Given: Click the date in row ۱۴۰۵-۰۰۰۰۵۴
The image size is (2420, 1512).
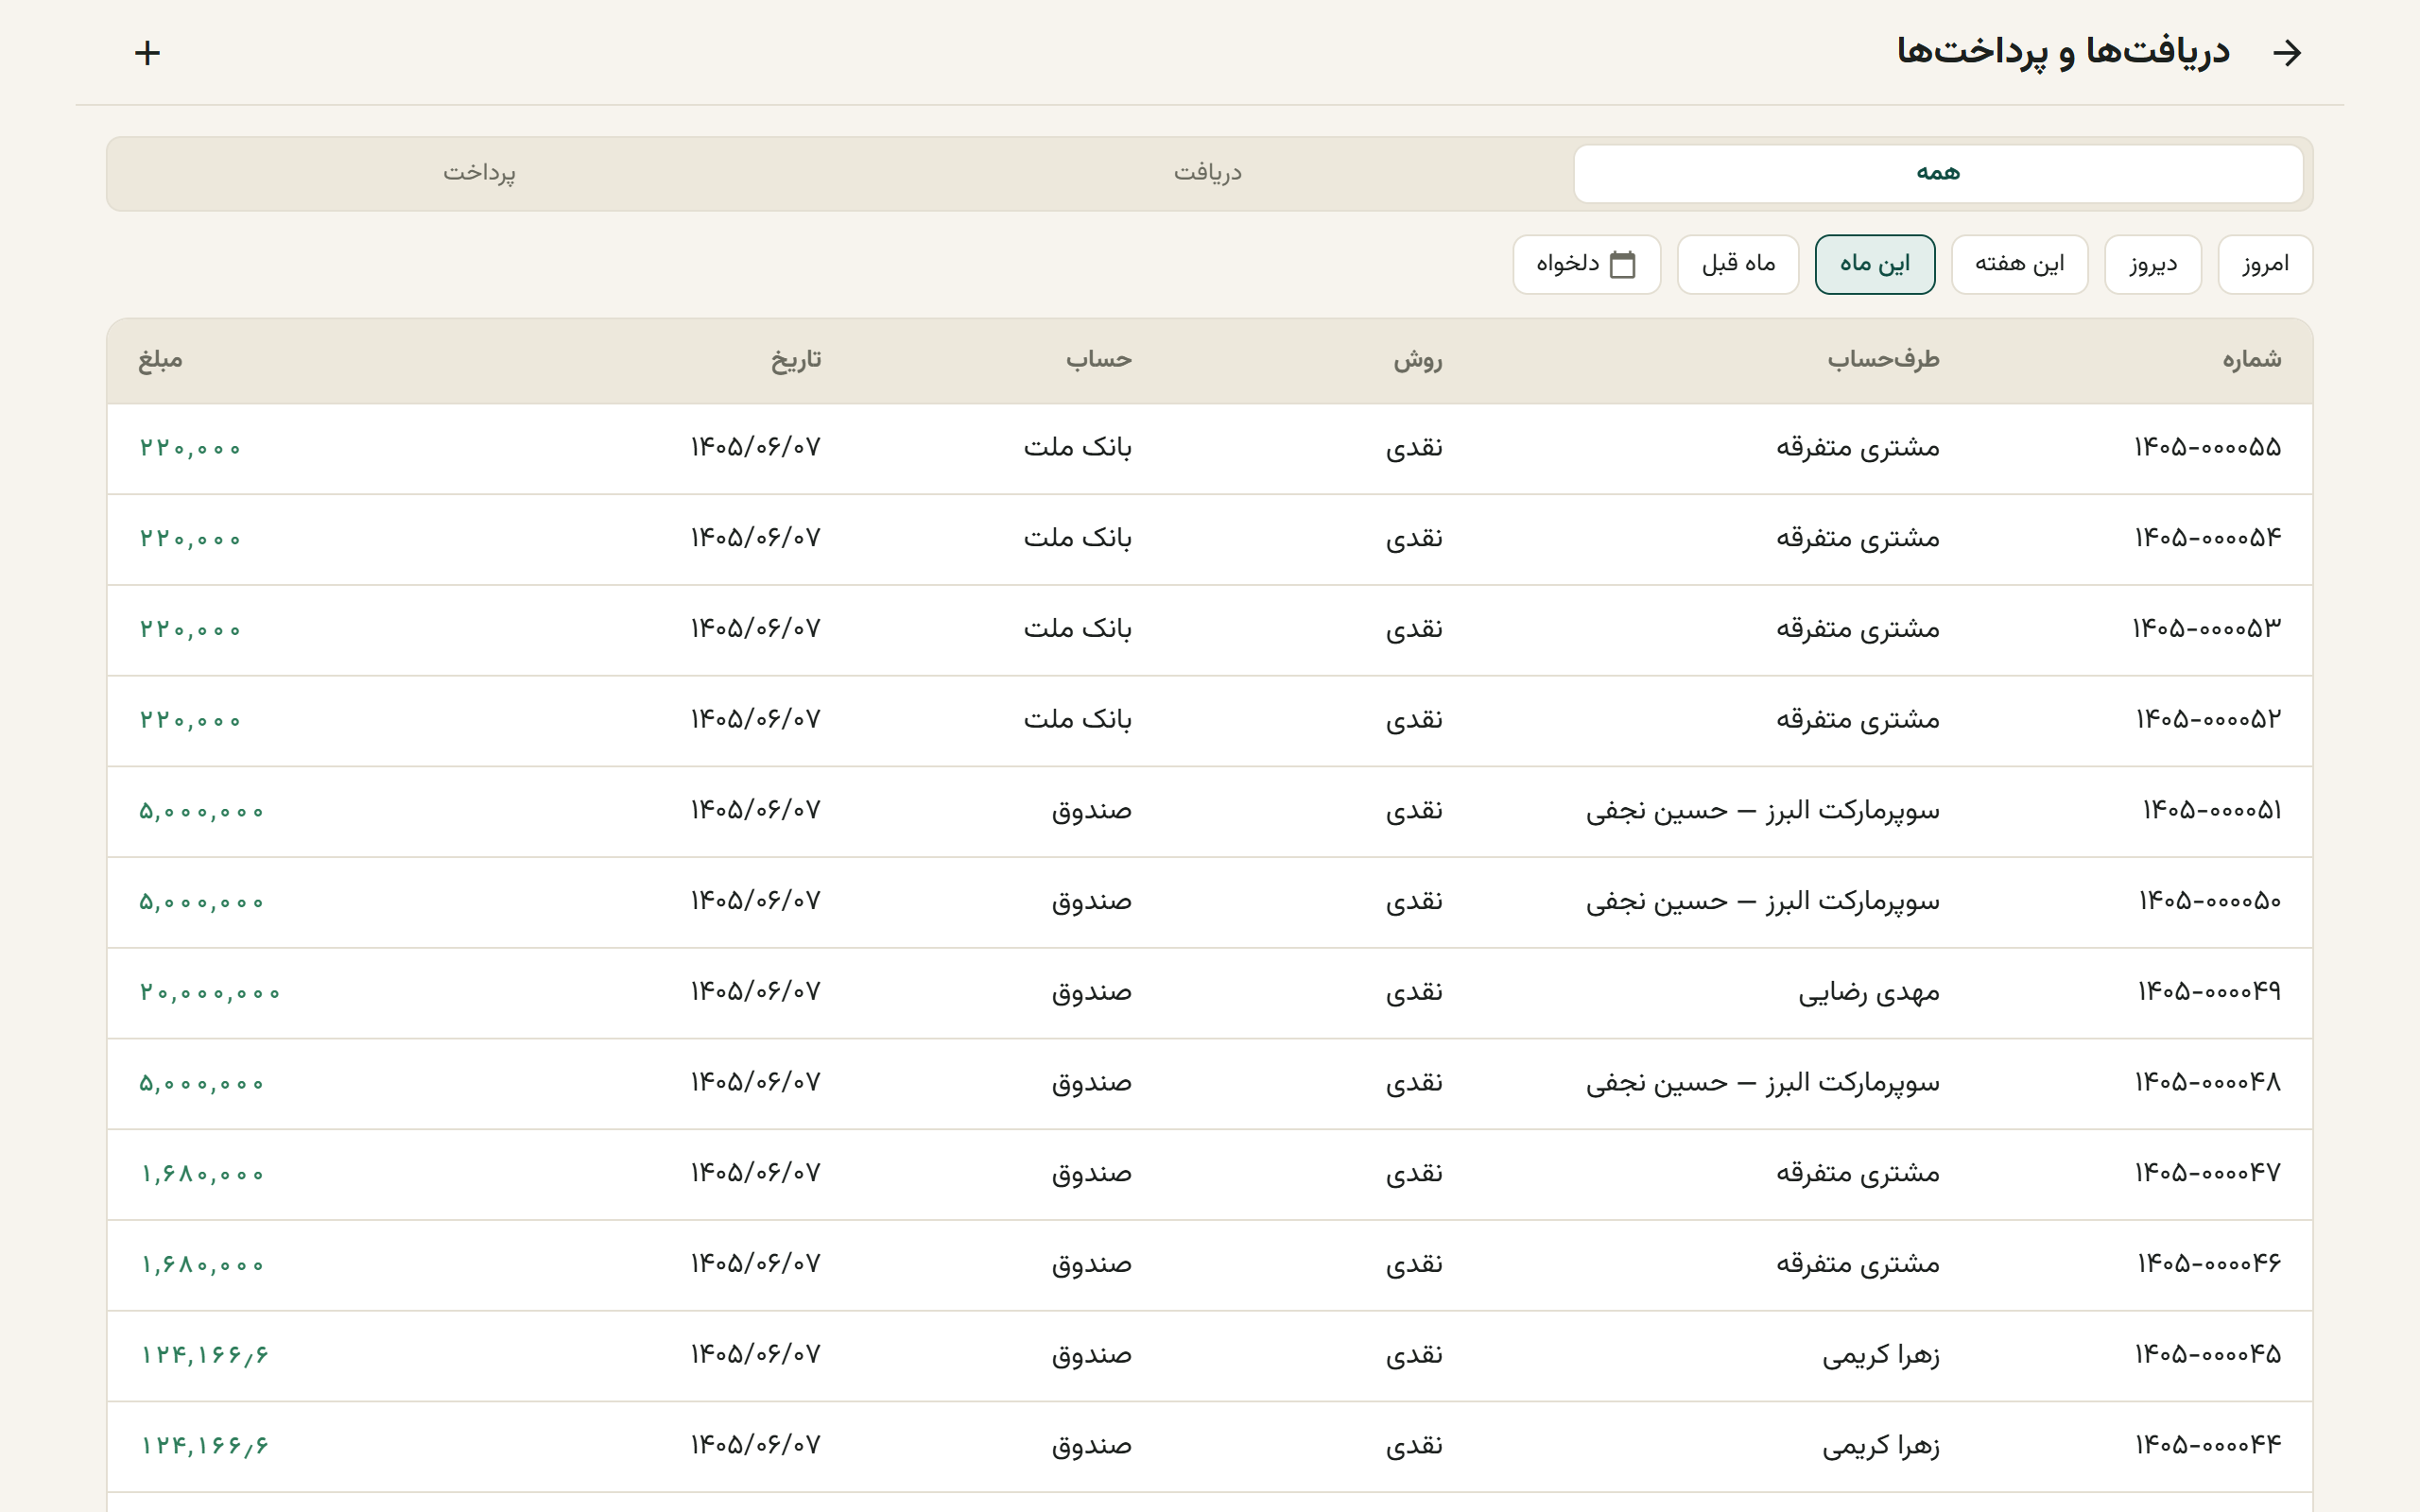Looking at the screenshot, I should click(x=756, y=539).
